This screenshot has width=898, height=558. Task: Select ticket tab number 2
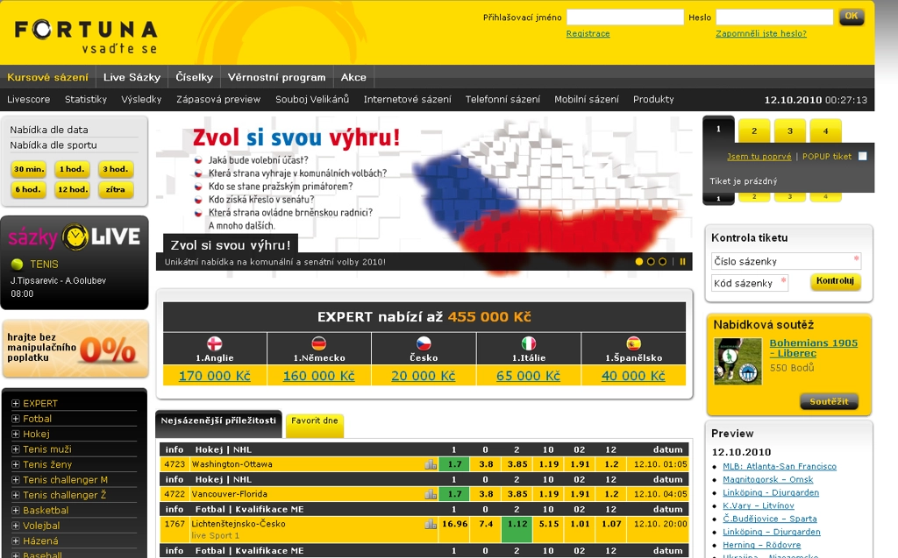(x=754, y=131)
